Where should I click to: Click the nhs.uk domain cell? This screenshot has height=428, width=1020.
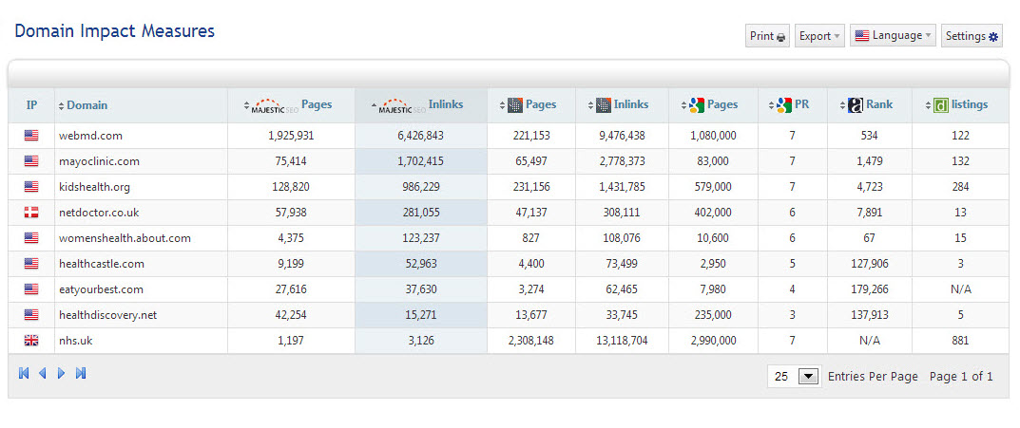tap(141, 341)
